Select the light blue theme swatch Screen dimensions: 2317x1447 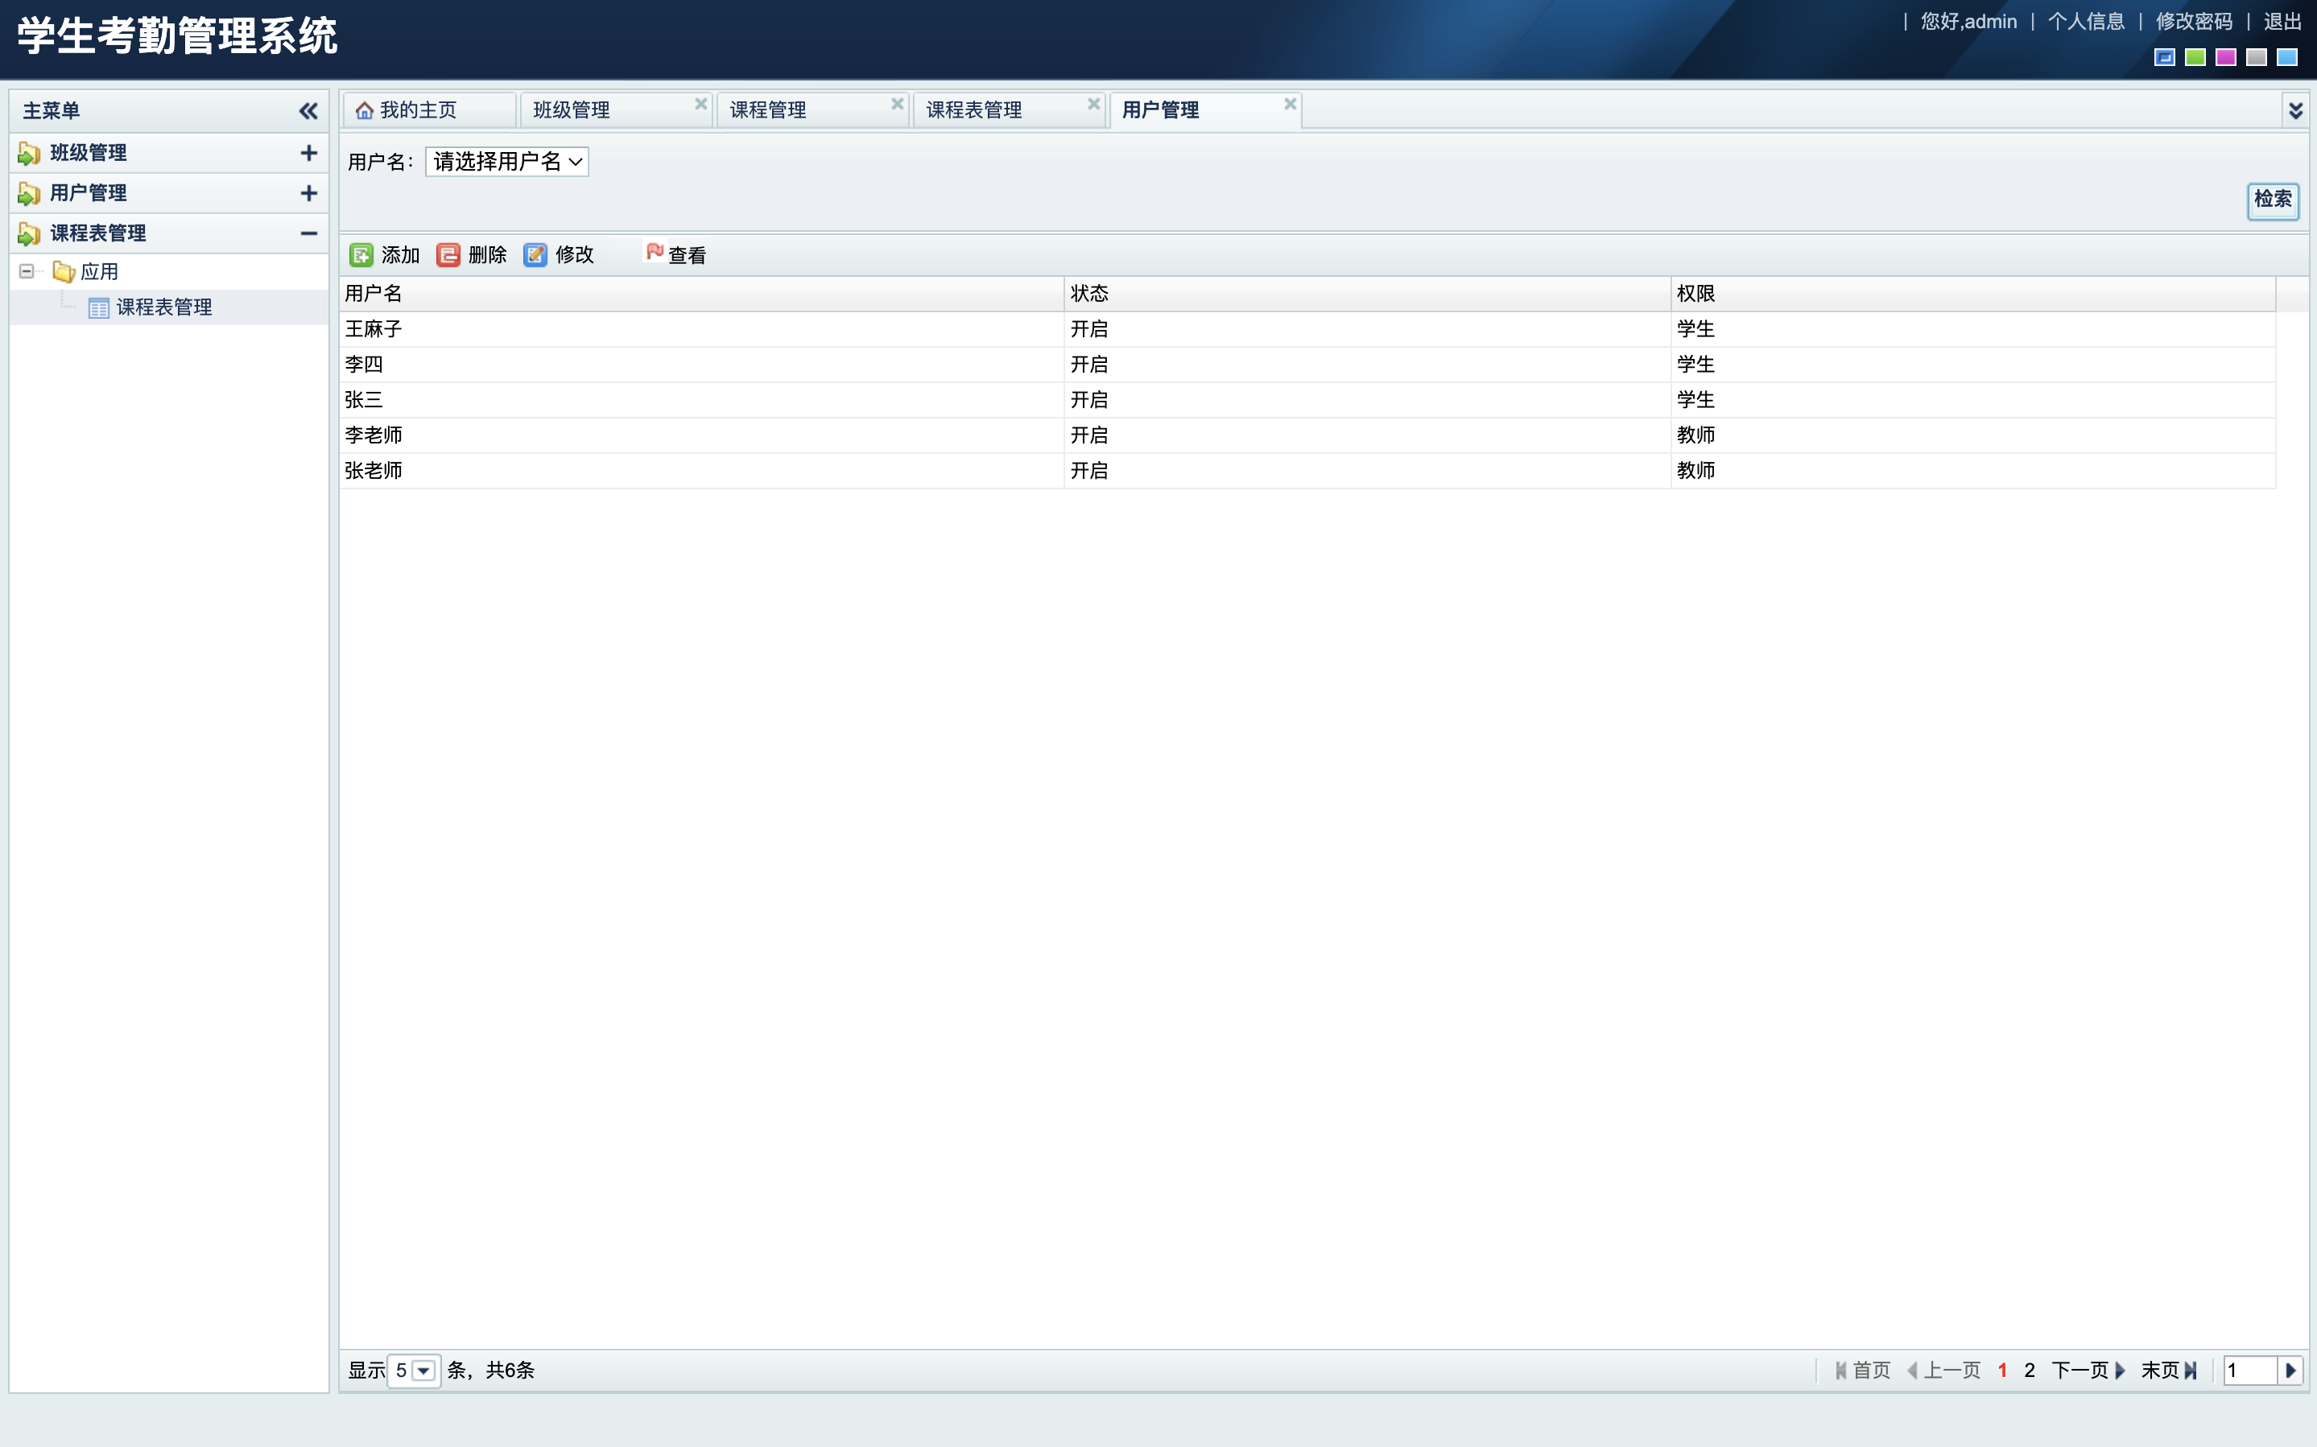[2287, 57]
